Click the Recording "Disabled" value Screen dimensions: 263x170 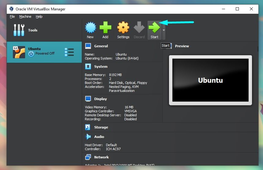tap(130, 119)
